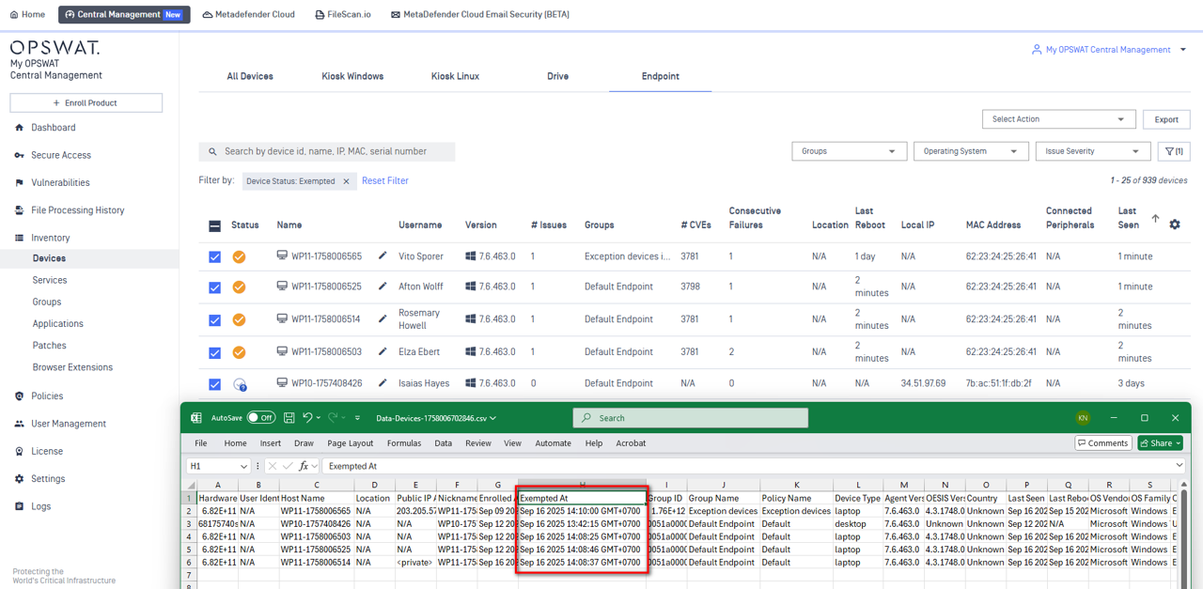Click the Excel undo arrow icon
The height and width of the screenshot is (589, 1203).
click(x=307, y=418)
